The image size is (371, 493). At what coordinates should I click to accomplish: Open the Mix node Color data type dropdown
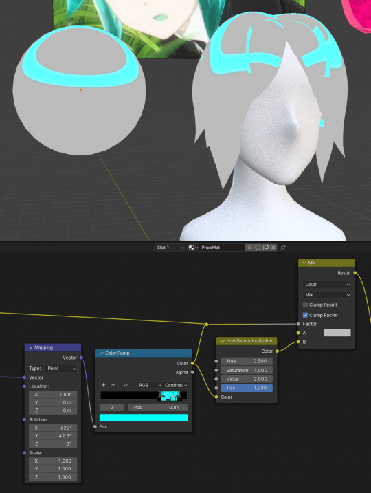tap(327, 284)
